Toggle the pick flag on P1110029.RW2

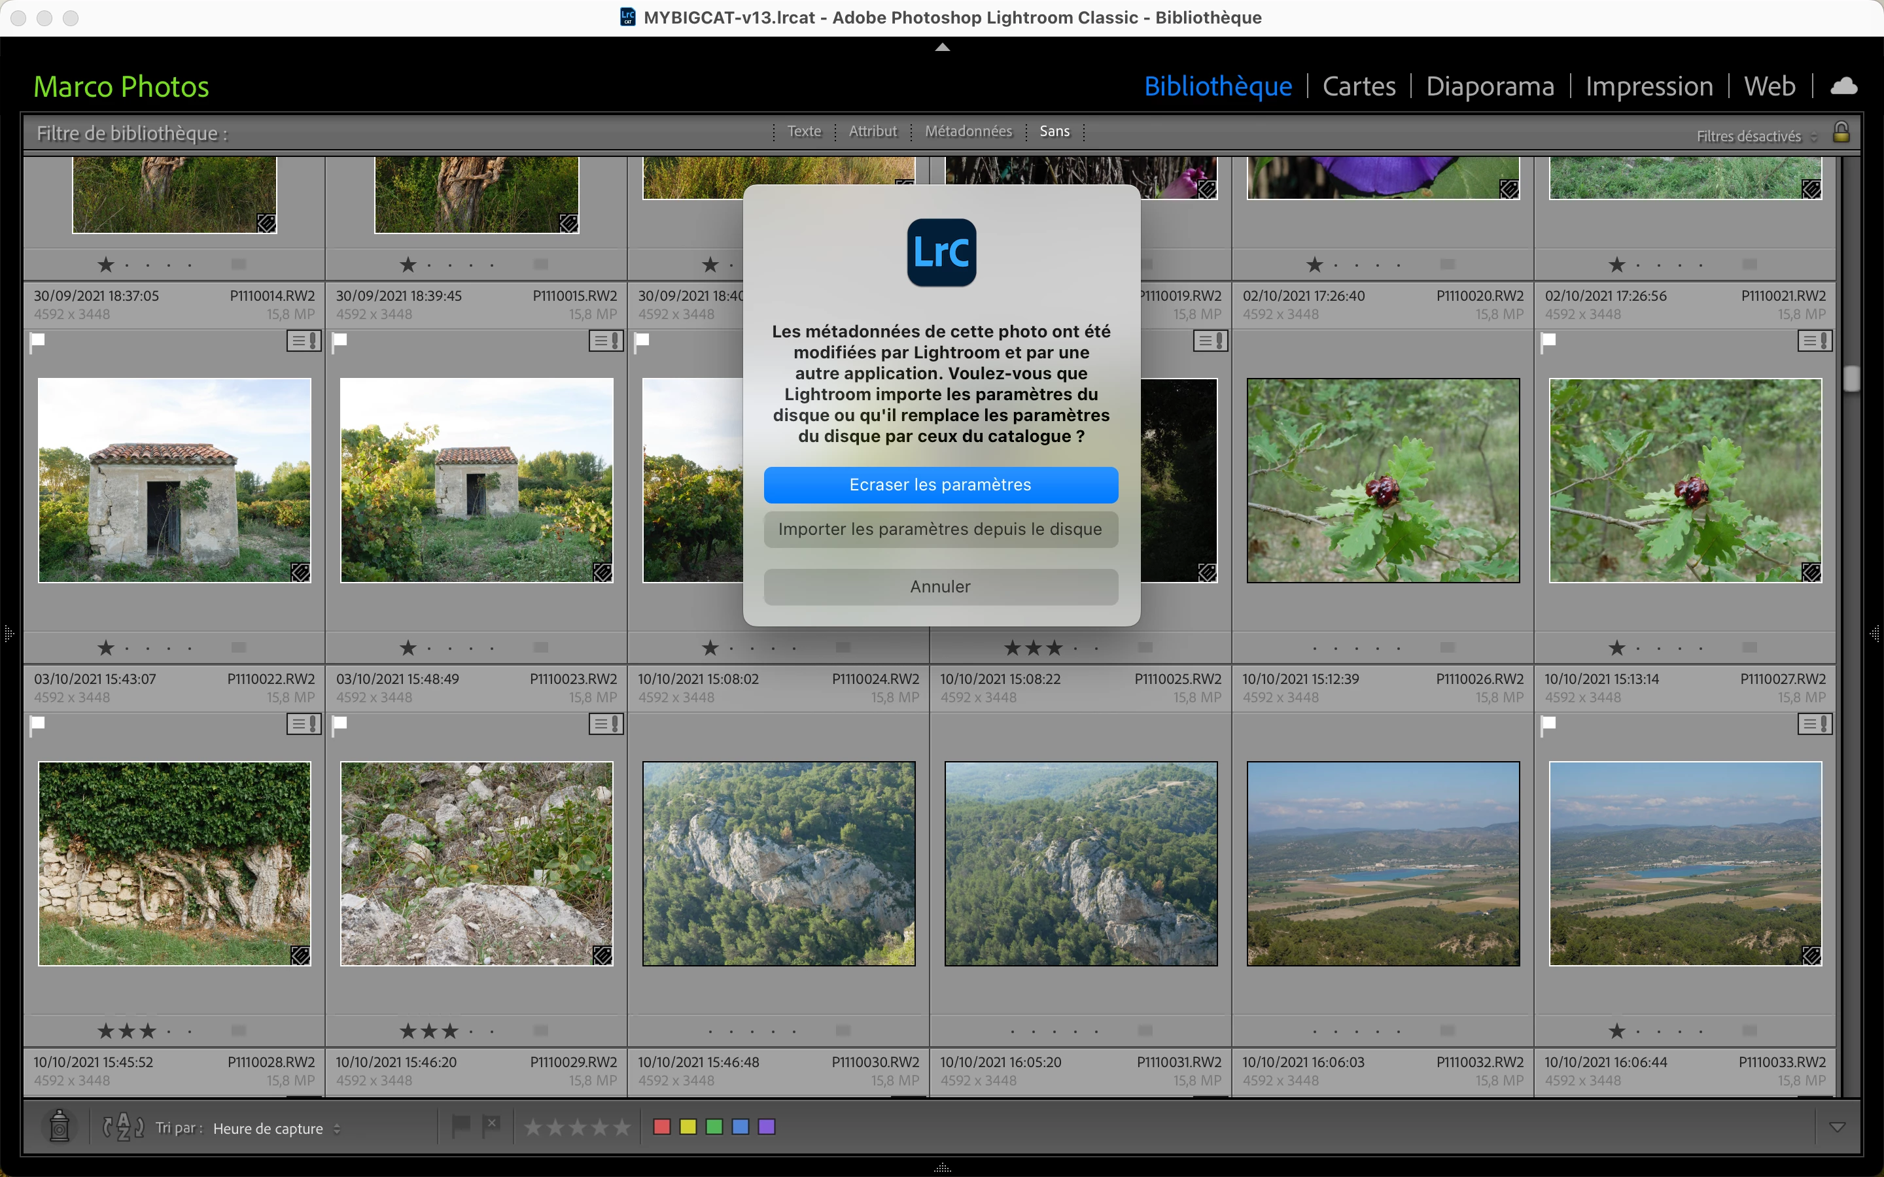click(x=340, y=725)
